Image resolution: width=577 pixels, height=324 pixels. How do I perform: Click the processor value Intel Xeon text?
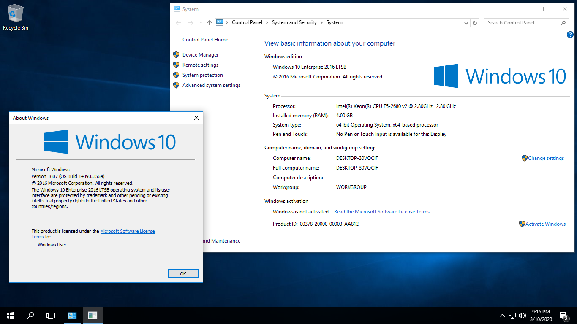[x=396, y=106]
